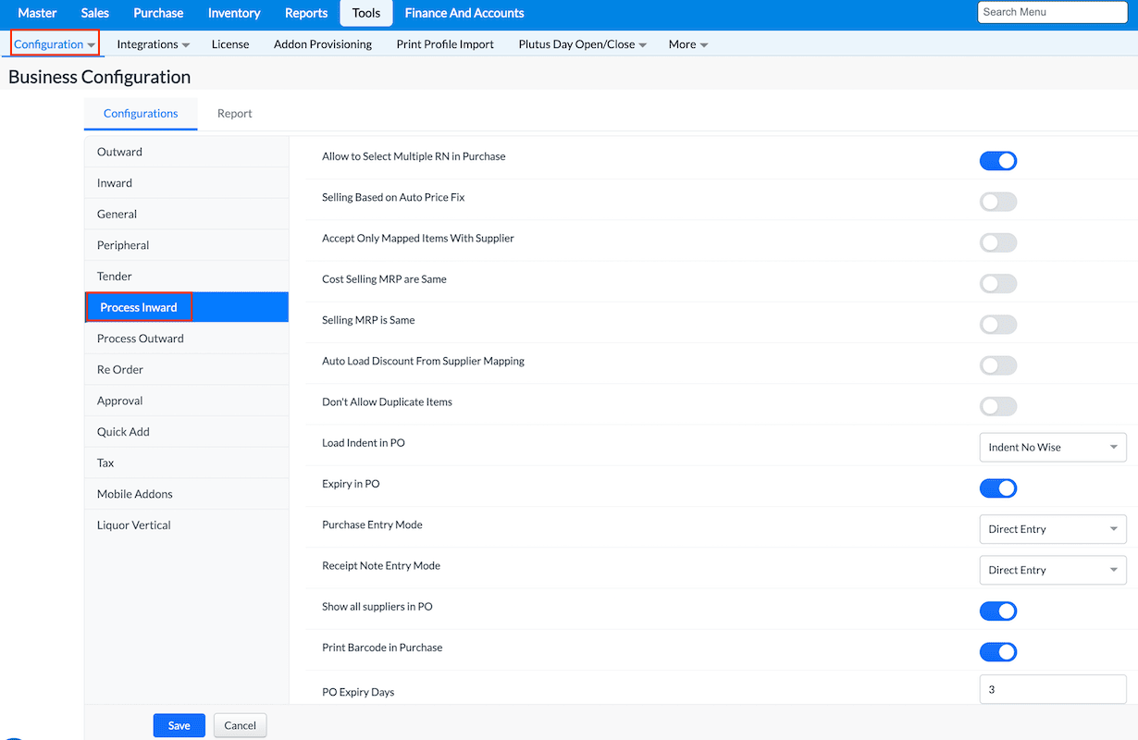Select the Mobile Addons category
1138x740 pixels.
pyautogui.click(x=186, y=494)
